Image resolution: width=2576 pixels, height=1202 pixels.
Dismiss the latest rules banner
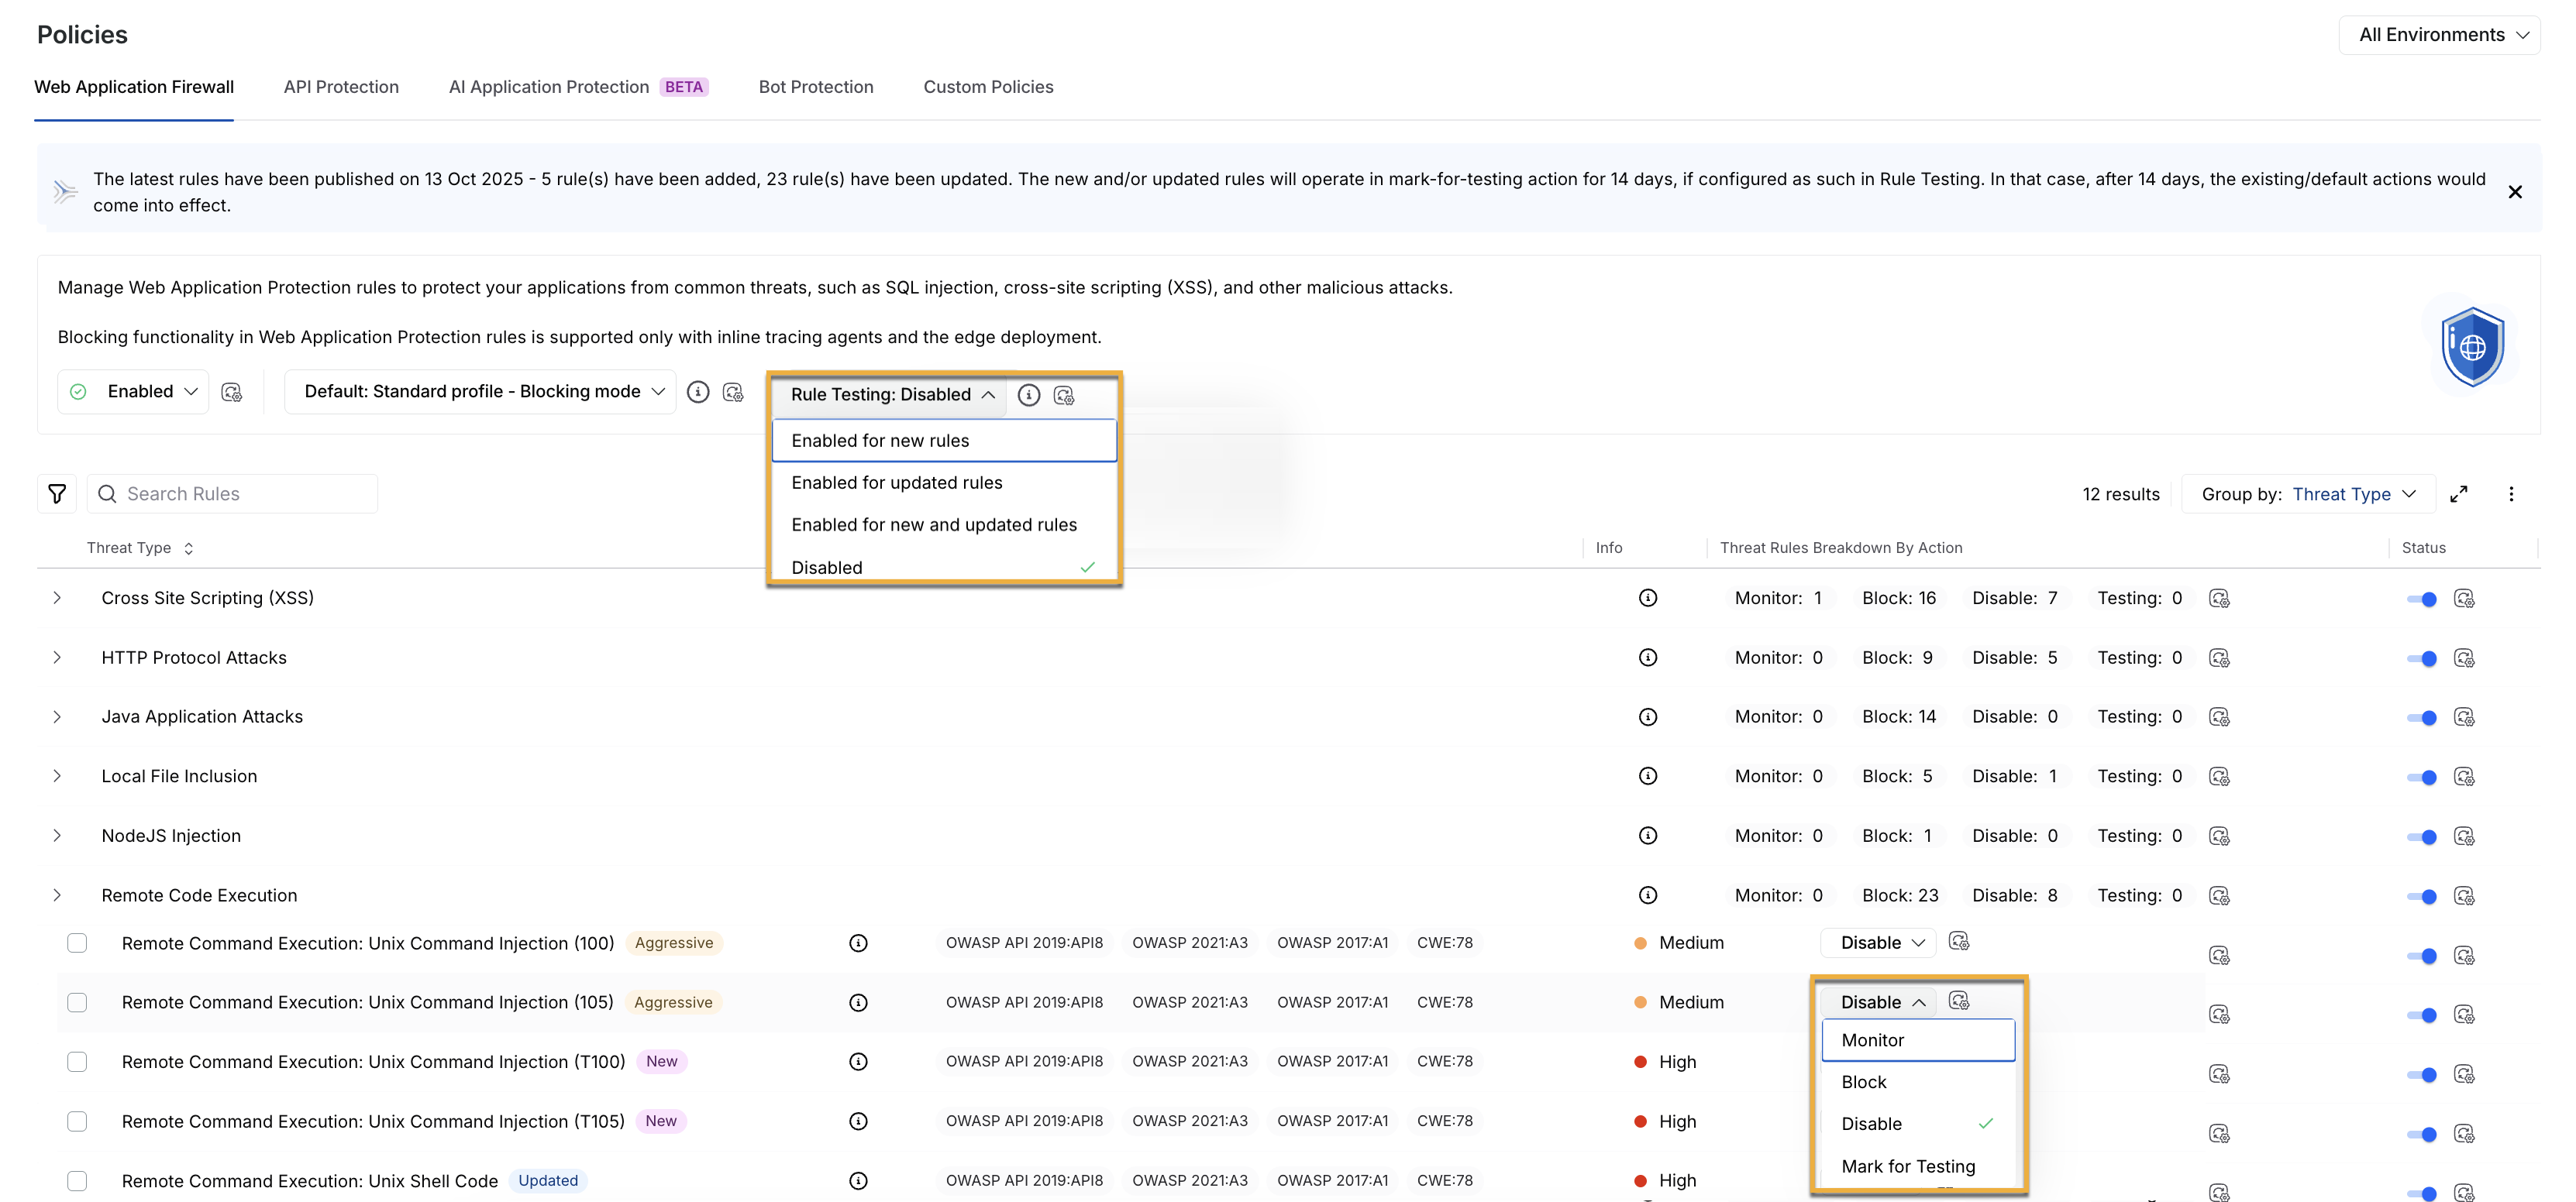[2515, 192]
